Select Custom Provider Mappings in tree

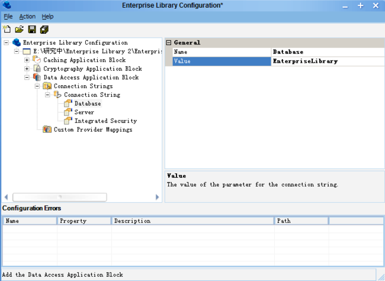[x=93, y=130]
